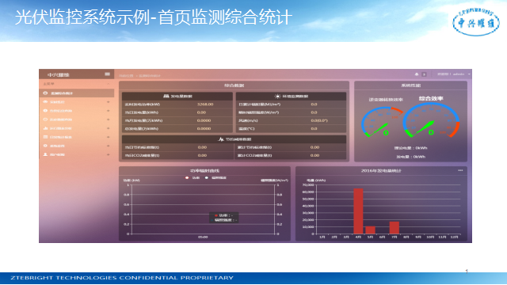The height and width of the screenshot is (285, 507).
Task: Click the user silhouette icon in the sidebar
Action: [x=45, y=154]
